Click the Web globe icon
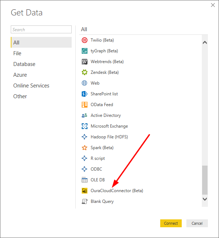 [x=84, y=83]
